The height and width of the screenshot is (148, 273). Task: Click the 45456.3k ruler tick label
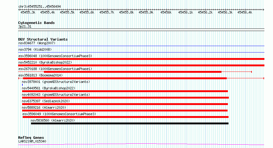(225, 12)
